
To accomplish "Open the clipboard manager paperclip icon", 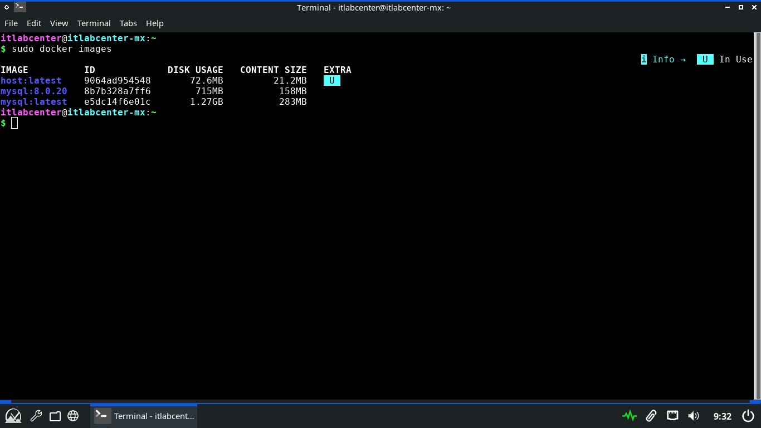I will (651, 416).
